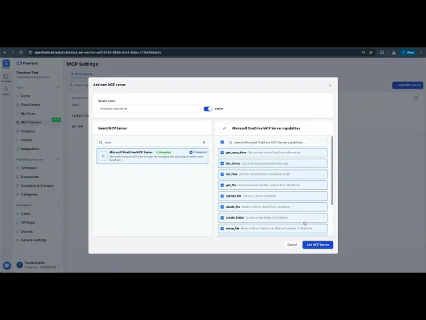Viewport: 426px width, 320px height.
Task: Open History in sidebar
Action: coord(27,140)
